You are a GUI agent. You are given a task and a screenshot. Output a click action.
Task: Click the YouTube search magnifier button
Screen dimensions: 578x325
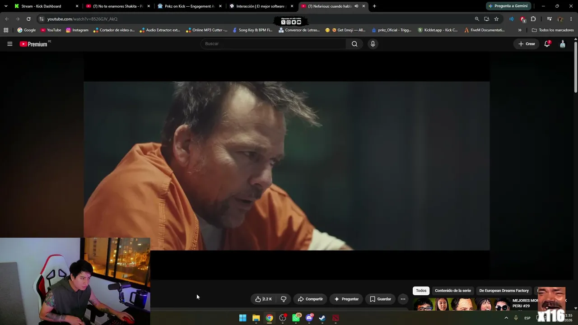point(354,44)
